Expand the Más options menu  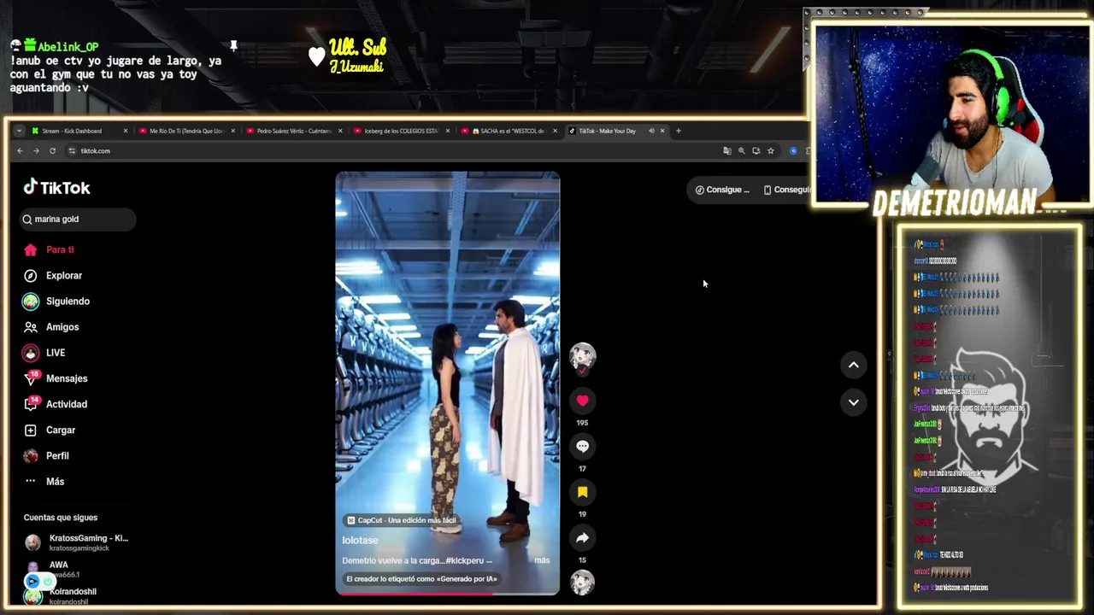[44, 481]
